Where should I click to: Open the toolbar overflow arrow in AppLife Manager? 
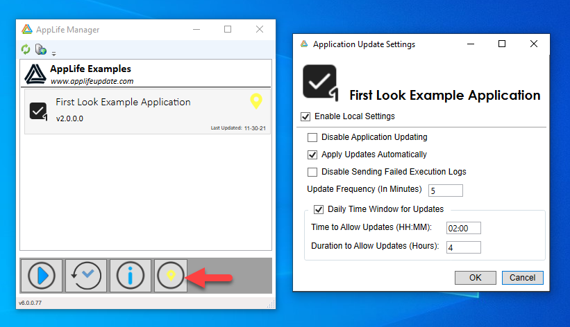(x=53, y=54)
